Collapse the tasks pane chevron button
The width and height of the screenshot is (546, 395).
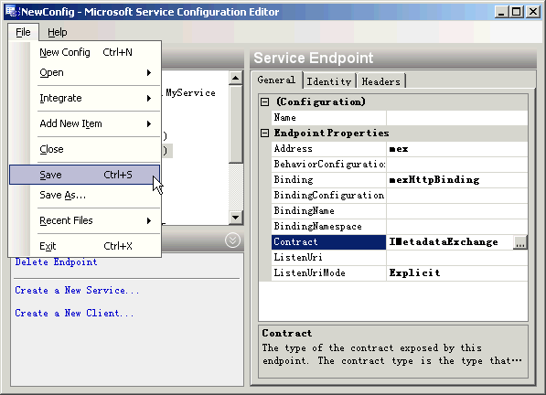click(x=232, y=240)
